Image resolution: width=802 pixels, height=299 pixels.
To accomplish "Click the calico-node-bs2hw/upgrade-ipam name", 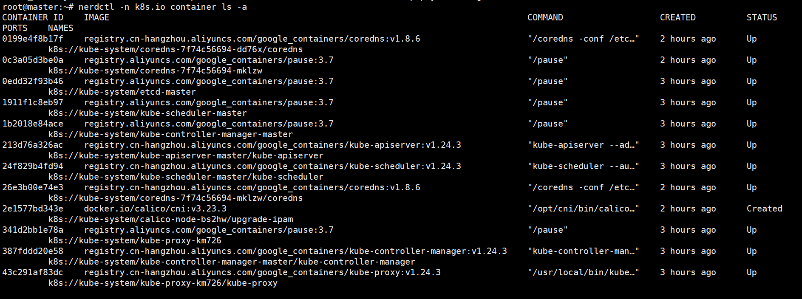I will [171, 219].
